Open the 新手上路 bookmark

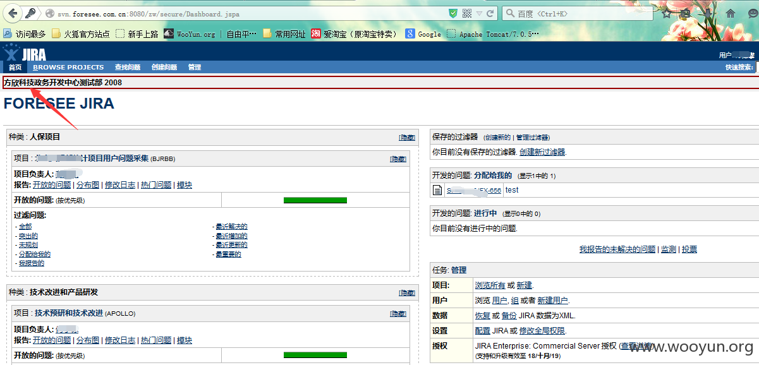tap(137, 34)
